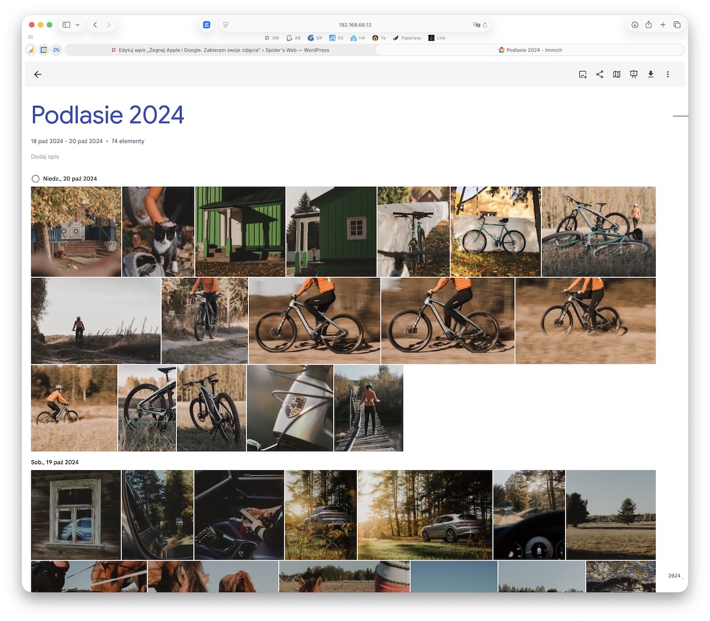The height and width of the screenshot is (621, 710).
Task: Open Safari's tab overview icon
Action: pyautogui.click(x=677, y=25)
